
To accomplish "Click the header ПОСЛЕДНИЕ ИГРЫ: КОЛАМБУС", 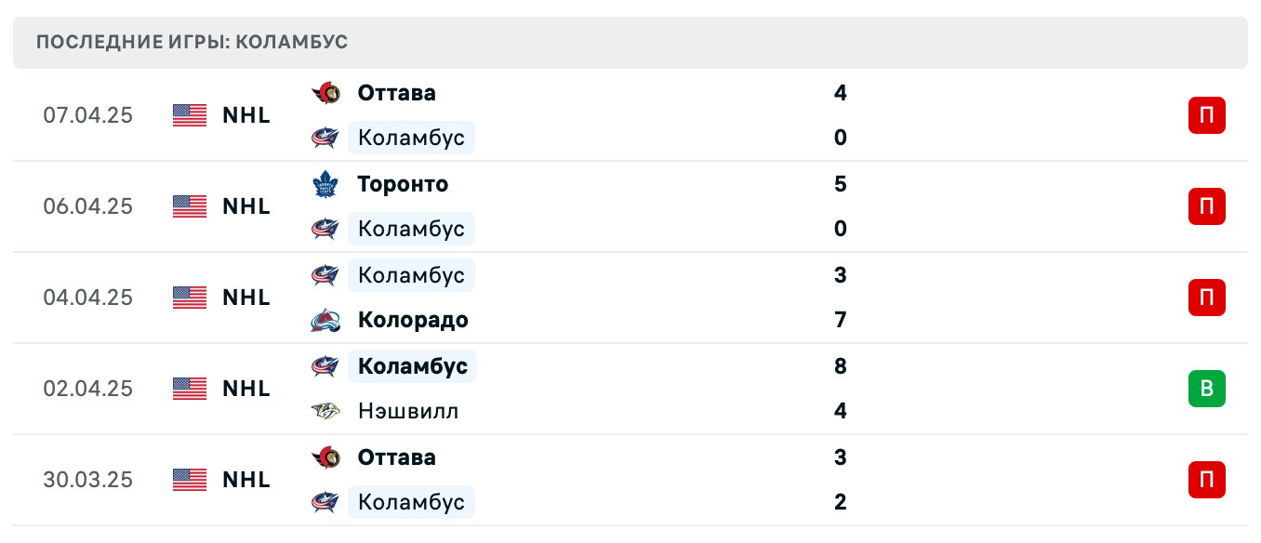I will coord(190,42).
